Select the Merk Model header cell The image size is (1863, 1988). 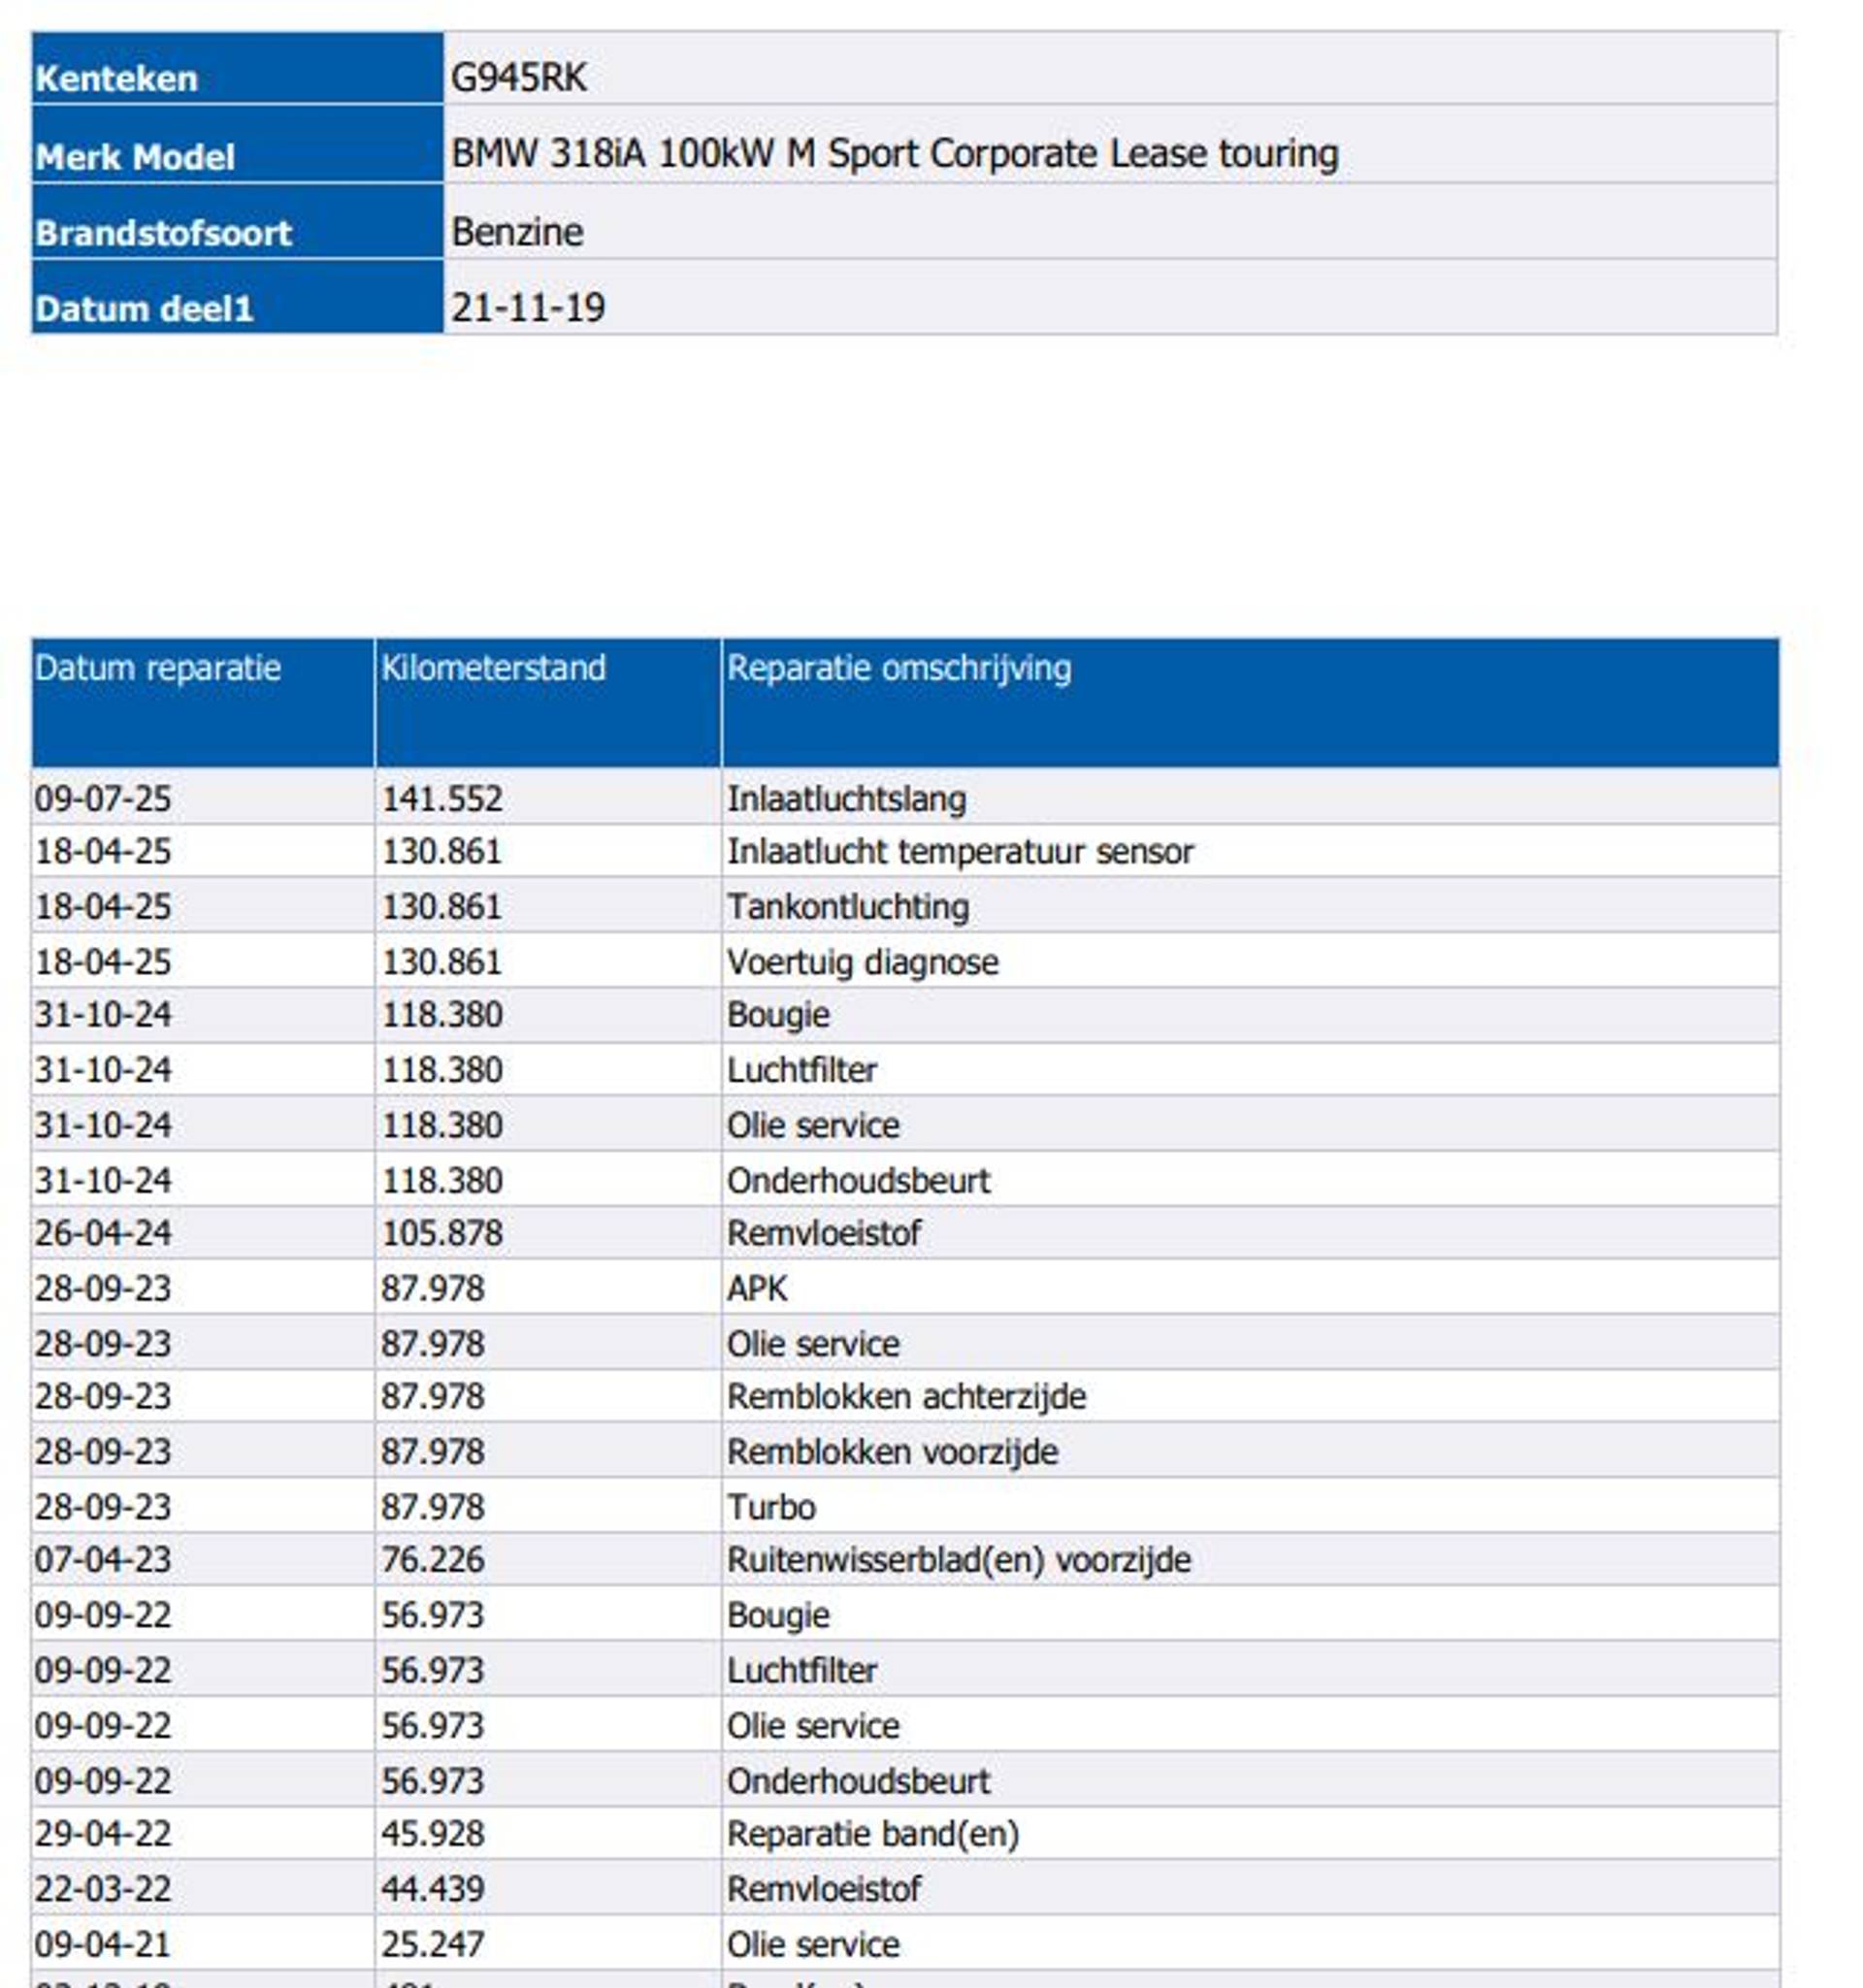point(135,156)
